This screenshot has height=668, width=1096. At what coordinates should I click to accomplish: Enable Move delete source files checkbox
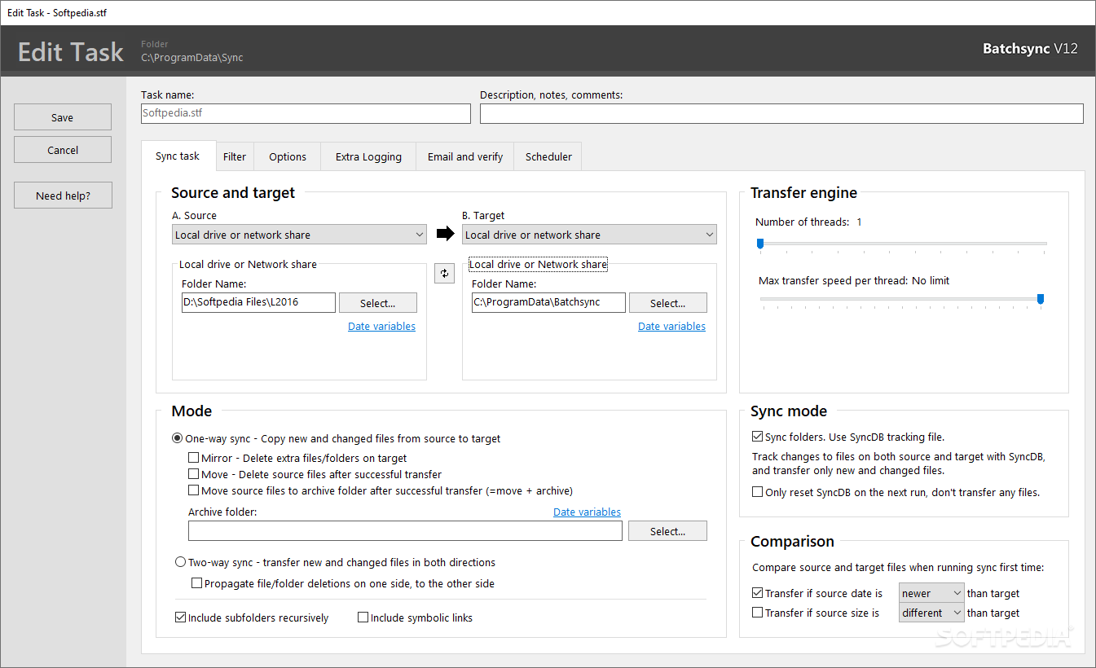tap(194, 474)
